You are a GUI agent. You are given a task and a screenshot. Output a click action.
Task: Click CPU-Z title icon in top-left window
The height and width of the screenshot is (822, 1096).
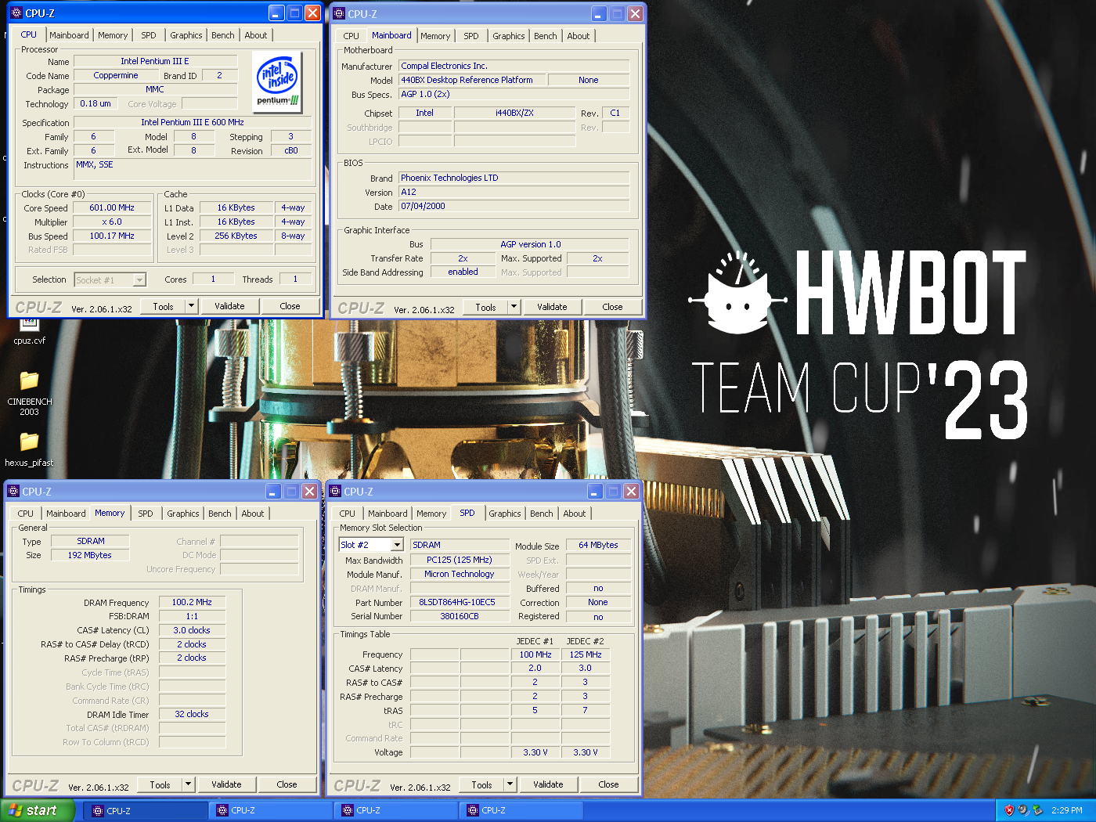tap(16, 13)
